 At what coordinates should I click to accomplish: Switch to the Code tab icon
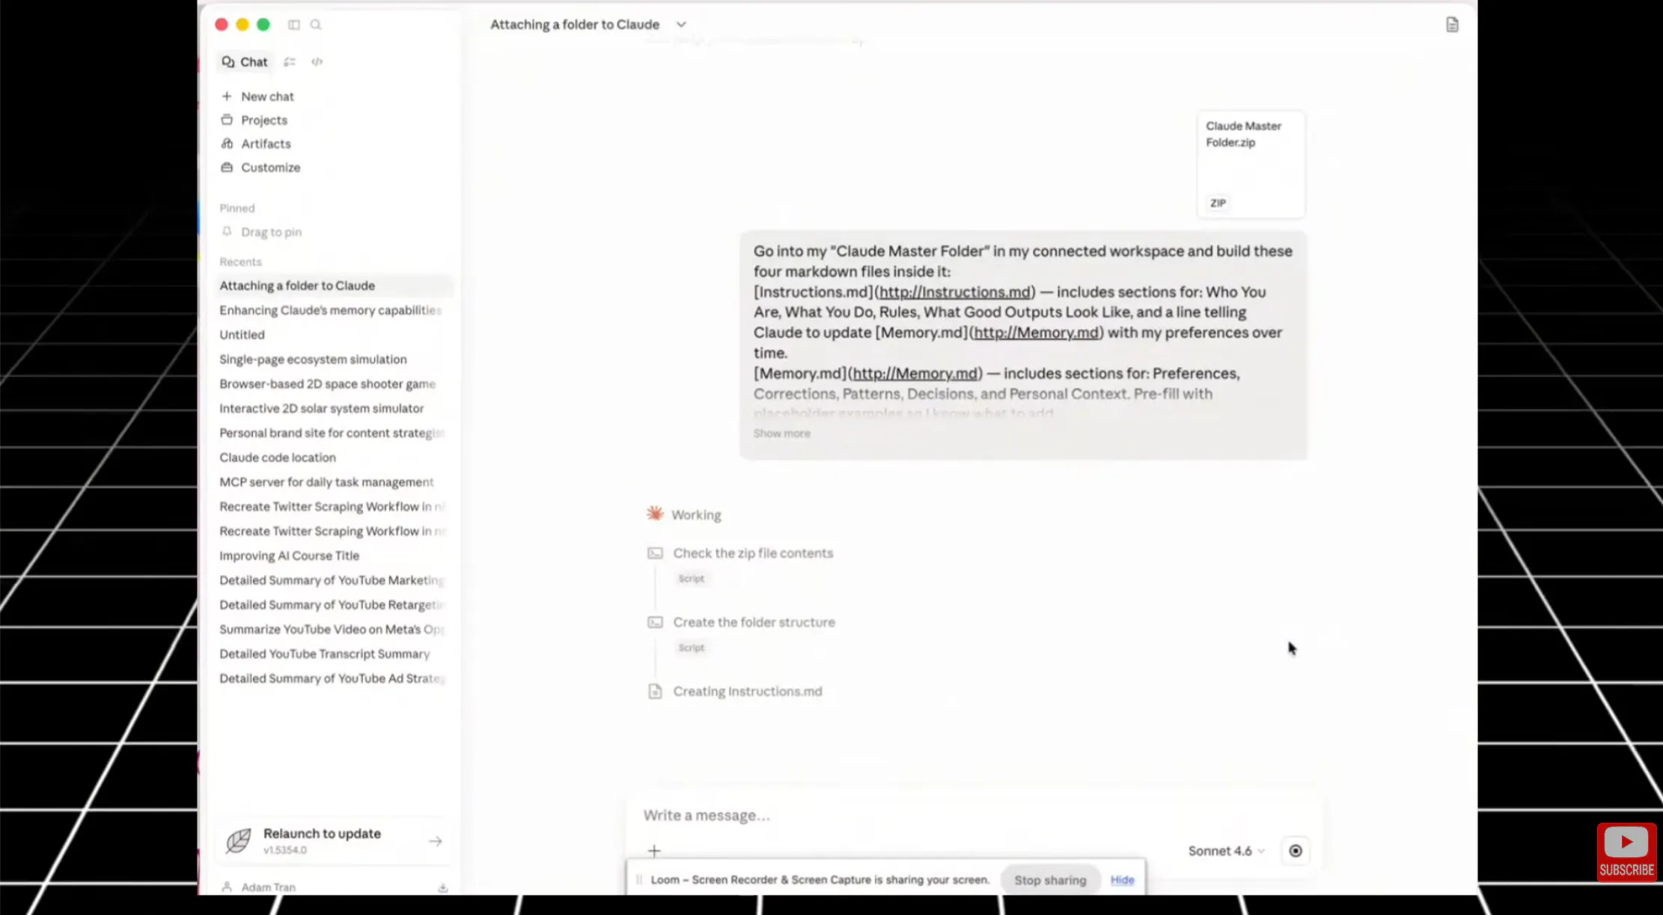click(317, 62)
